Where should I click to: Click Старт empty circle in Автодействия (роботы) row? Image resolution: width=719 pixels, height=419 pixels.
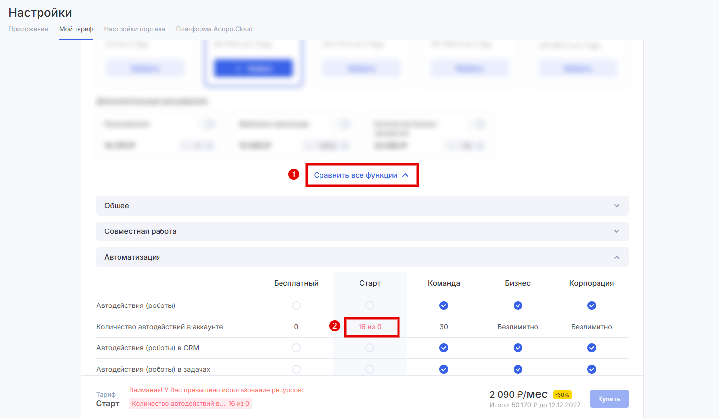coord(370,305)
